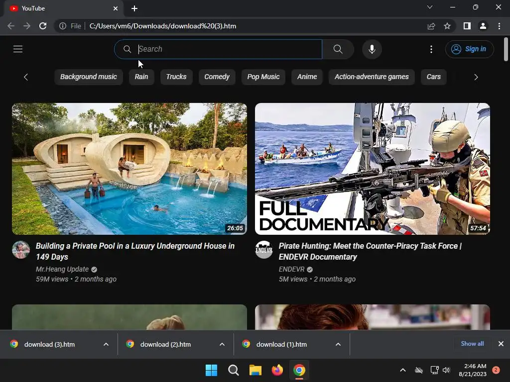Select the Trucks topic chip

tap(176, 77)
